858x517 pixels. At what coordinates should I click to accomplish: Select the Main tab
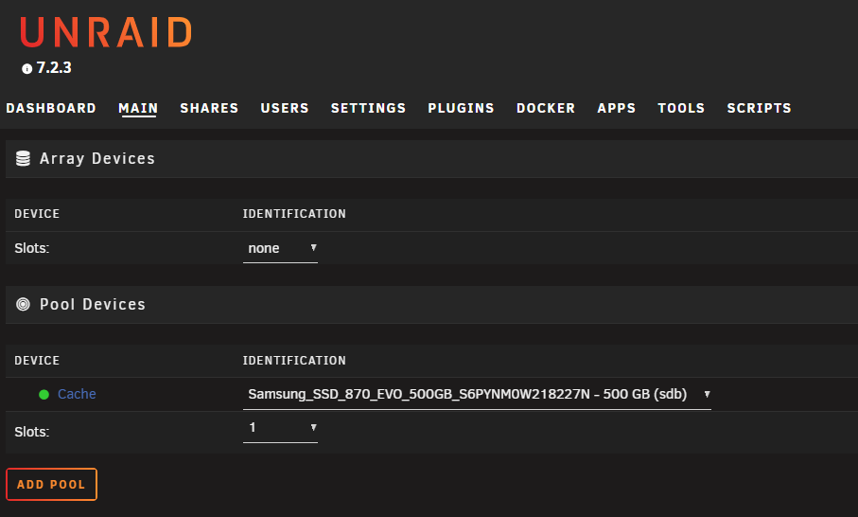tap(138, 108)
